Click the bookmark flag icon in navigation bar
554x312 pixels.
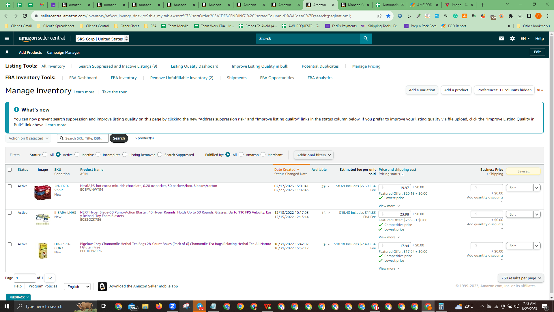point(7,52)
